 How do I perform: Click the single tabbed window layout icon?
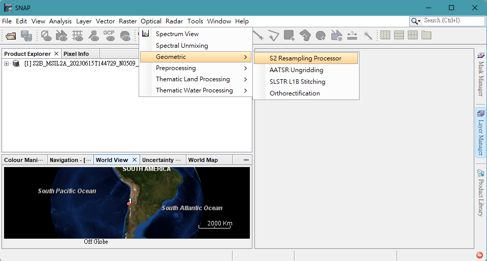(x=426, y=35)
